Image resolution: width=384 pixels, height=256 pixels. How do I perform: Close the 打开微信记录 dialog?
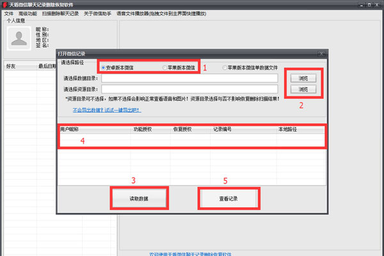coord(322,54)
